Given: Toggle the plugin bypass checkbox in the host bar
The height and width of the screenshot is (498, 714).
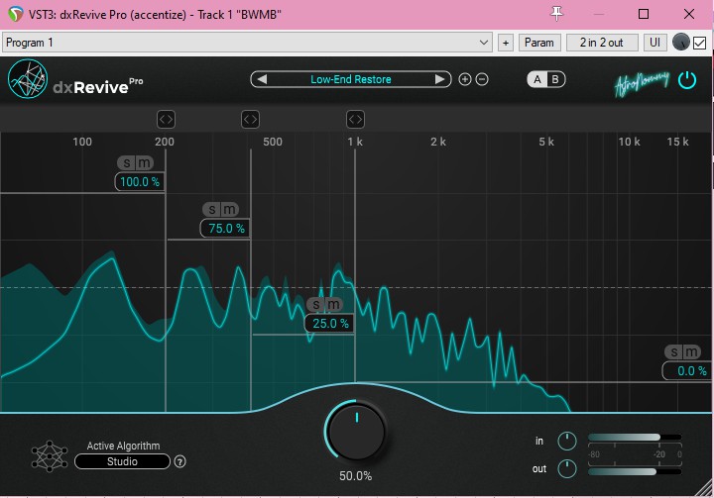Looking at the screenshot, I should pos(699,43).
